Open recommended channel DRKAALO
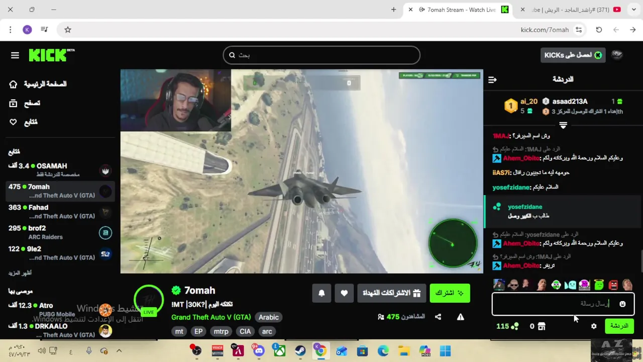 pos(59,330)
